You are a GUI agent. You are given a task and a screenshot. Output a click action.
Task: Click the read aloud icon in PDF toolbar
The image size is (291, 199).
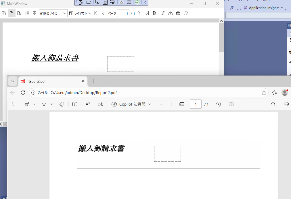pos(88,104)
